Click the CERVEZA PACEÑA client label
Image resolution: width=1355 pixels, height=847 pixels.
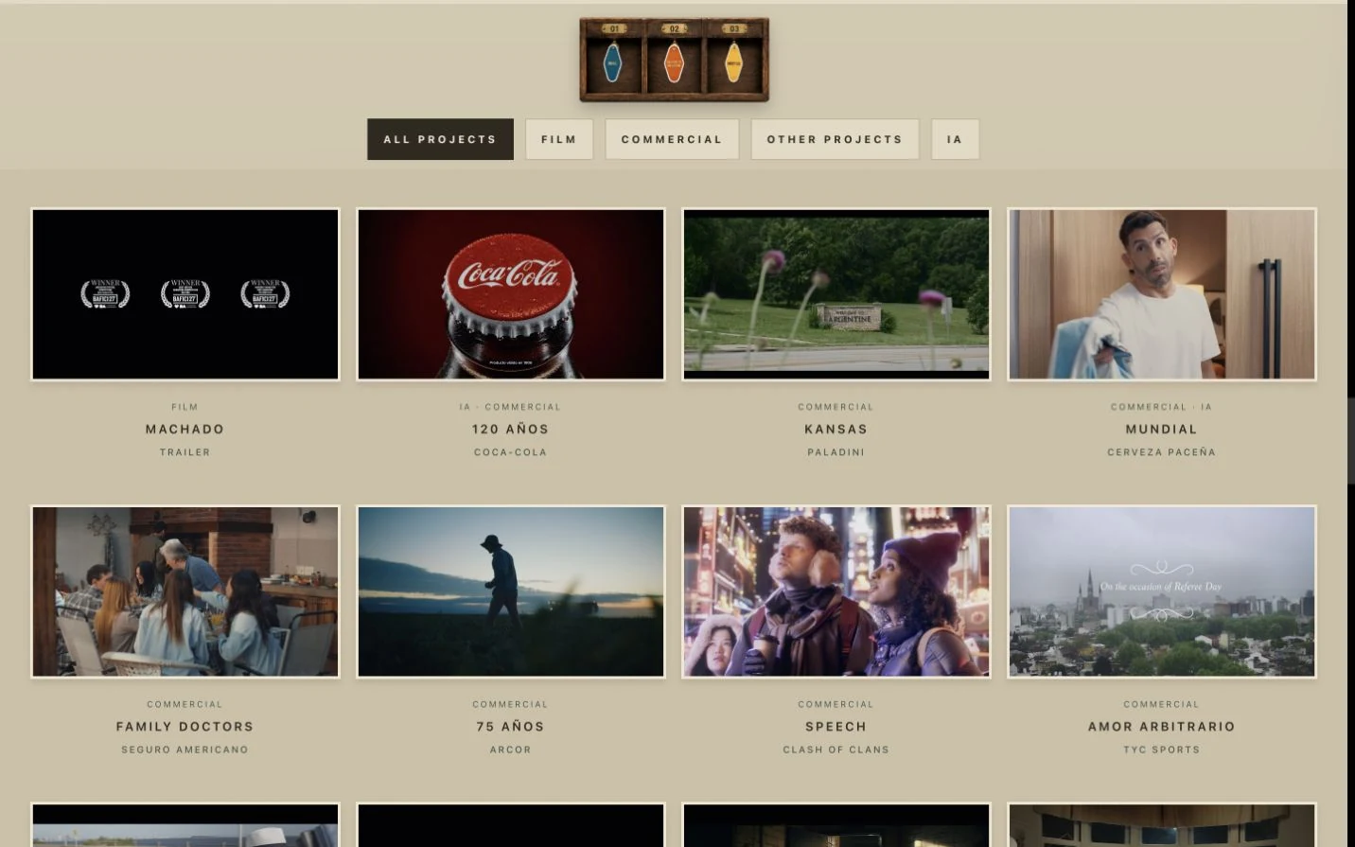coord(1162,452)
